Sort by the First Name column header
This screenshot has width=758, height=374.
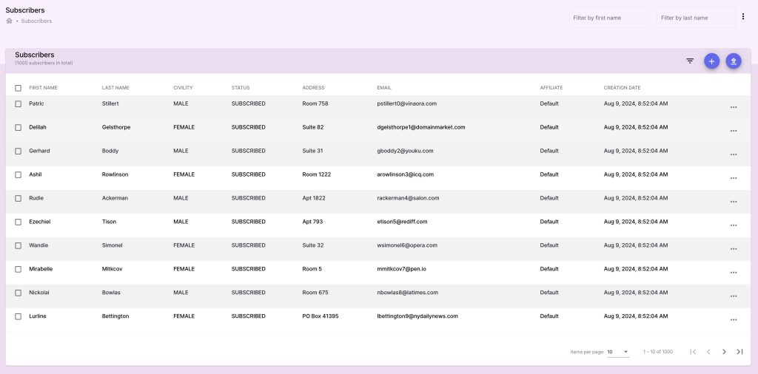[43, 88]
